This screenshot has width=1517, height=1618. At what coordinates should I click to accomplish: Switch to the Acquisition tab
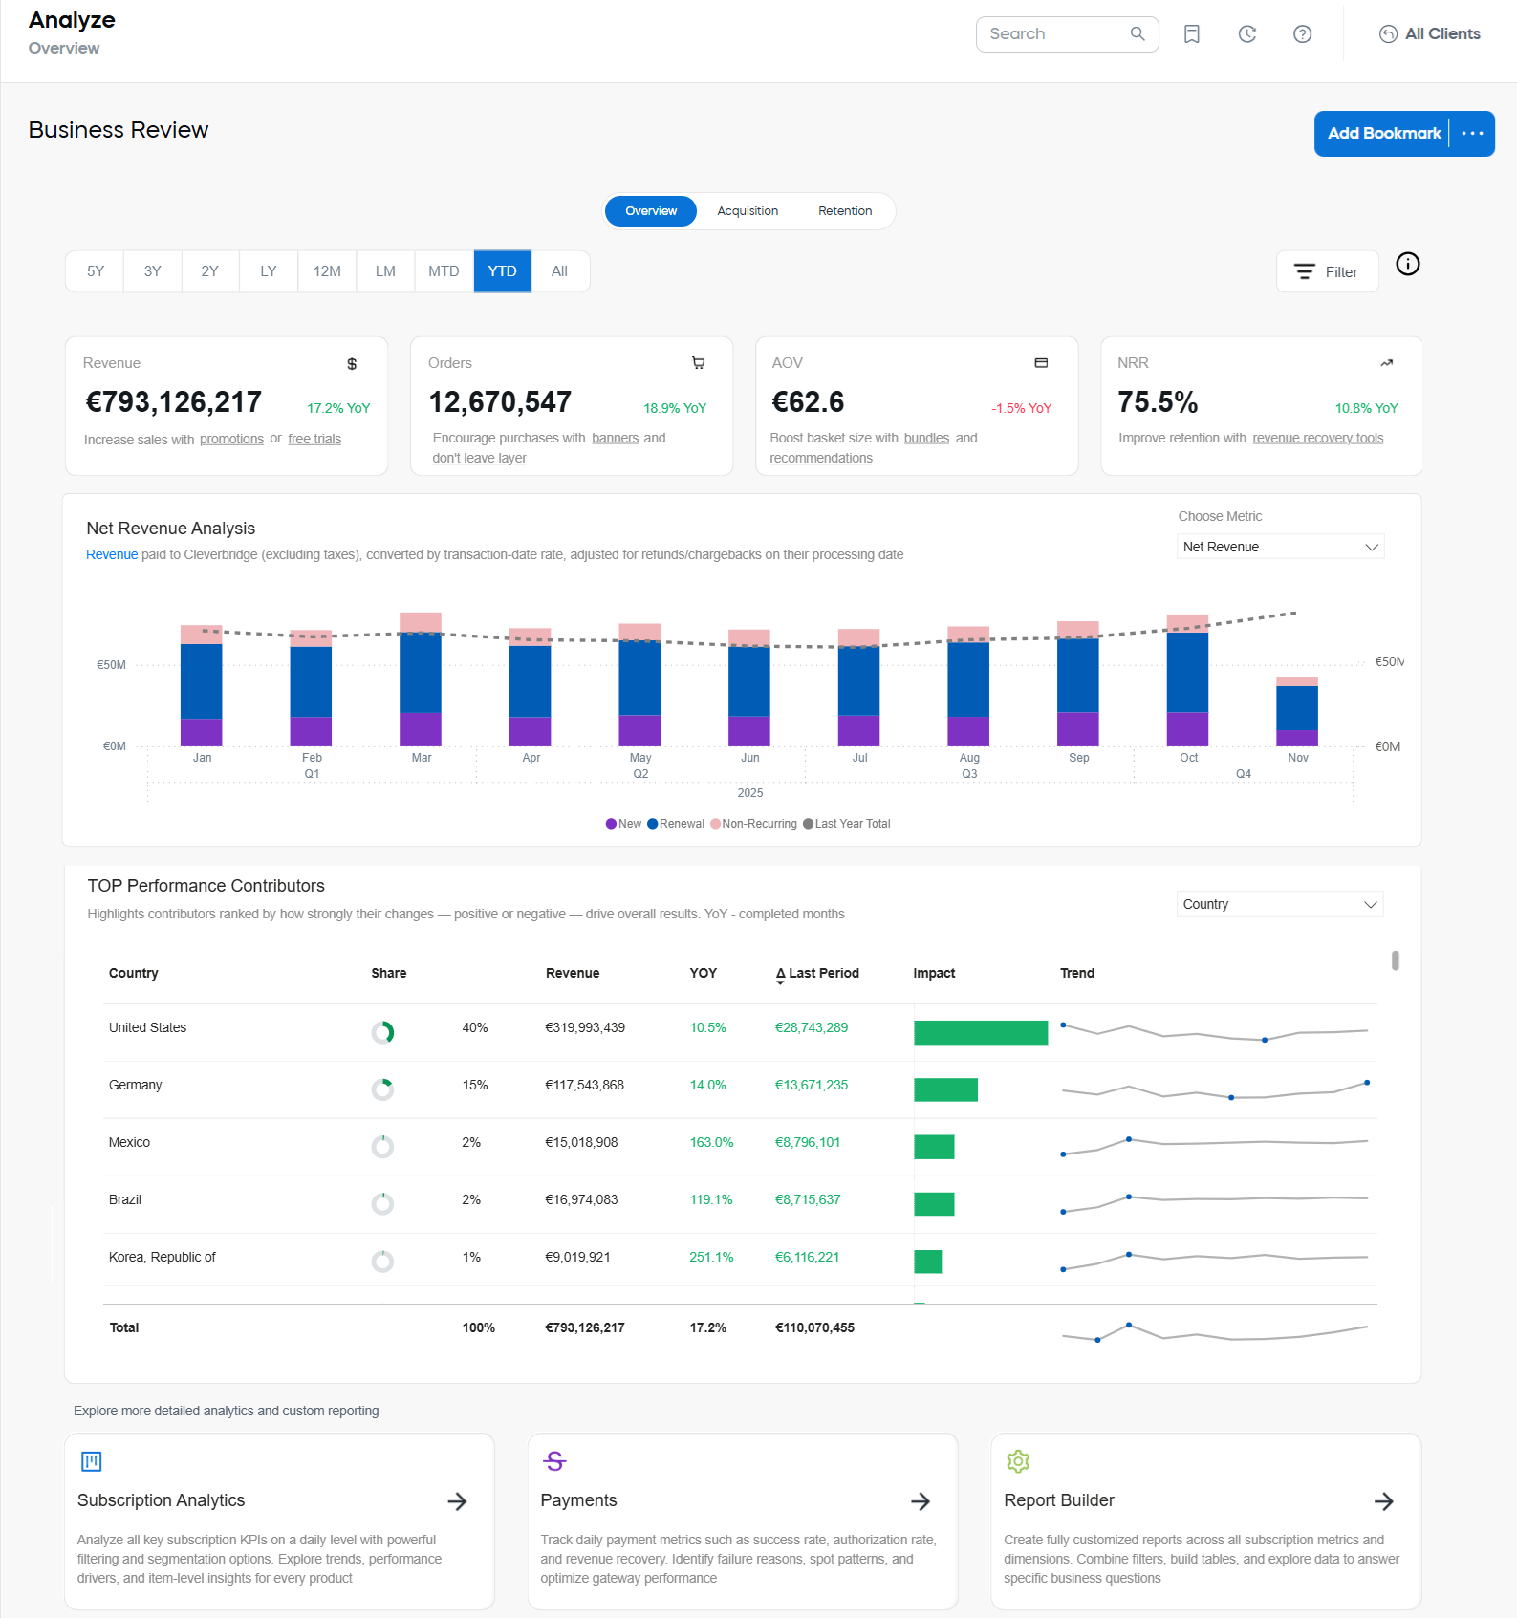748,211
